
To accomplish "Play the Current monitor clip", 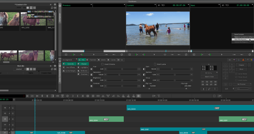I will click(x=154, y=55).
